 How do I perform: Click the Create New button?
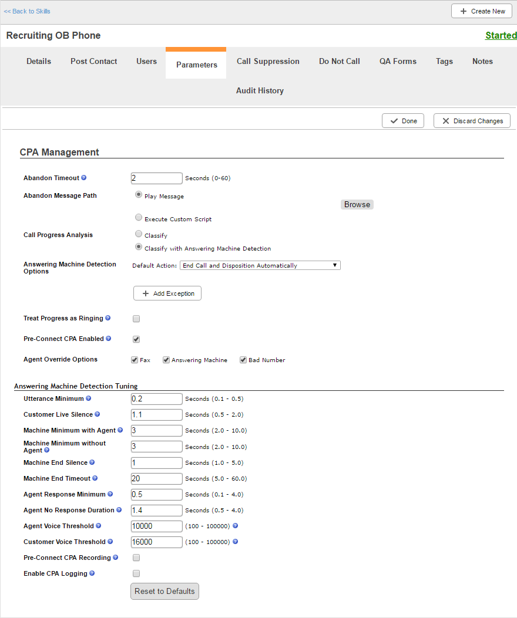(x=482, y=11)
